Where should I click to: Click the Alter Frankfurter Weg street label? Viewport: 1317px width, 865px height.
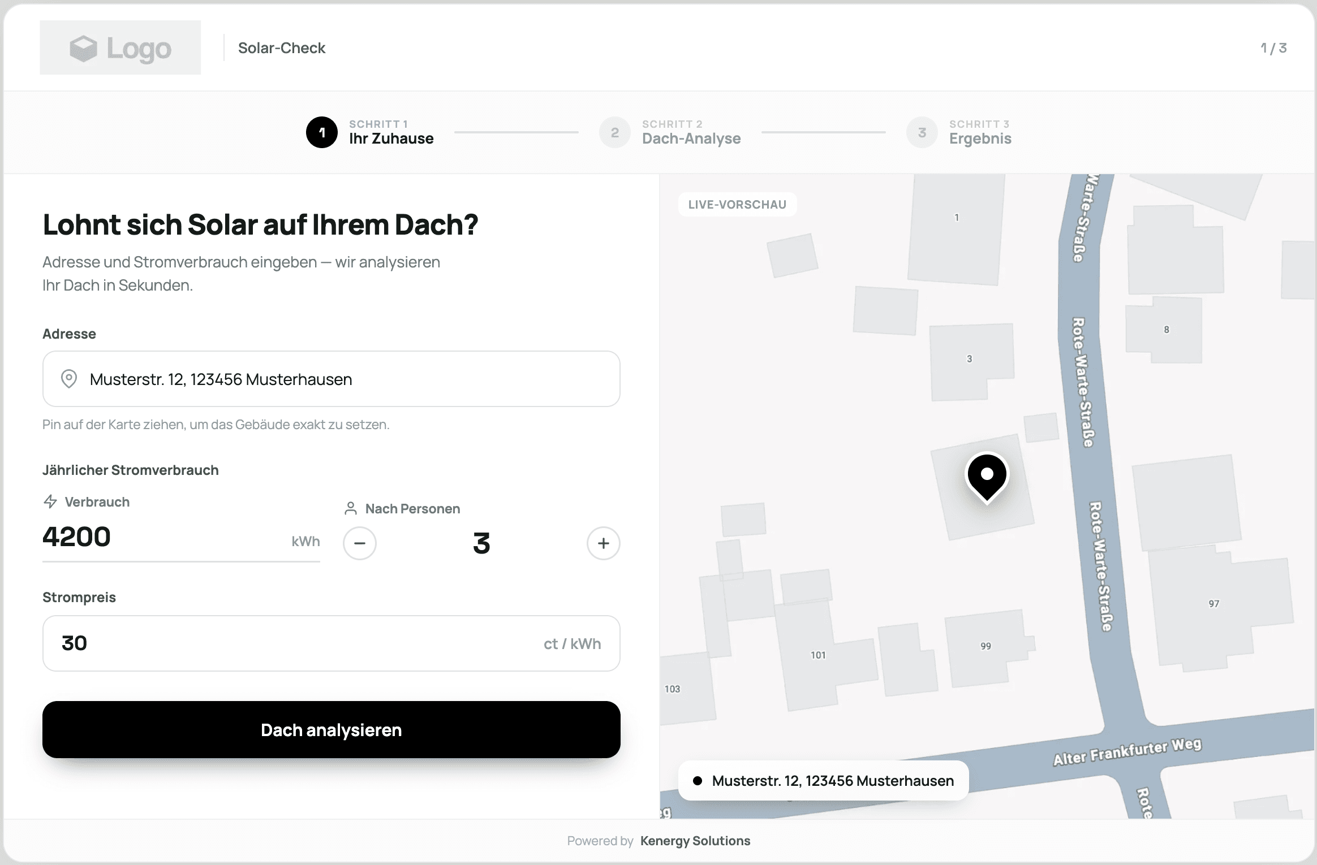click(x=1127, y=752)
